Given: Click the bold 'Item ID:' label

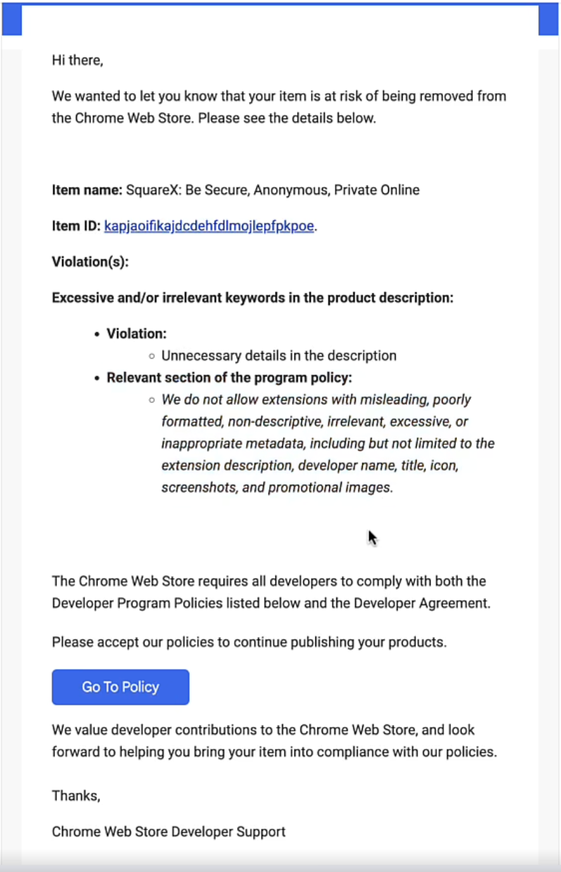Looking at the screenshot, I should pos(77,226).
